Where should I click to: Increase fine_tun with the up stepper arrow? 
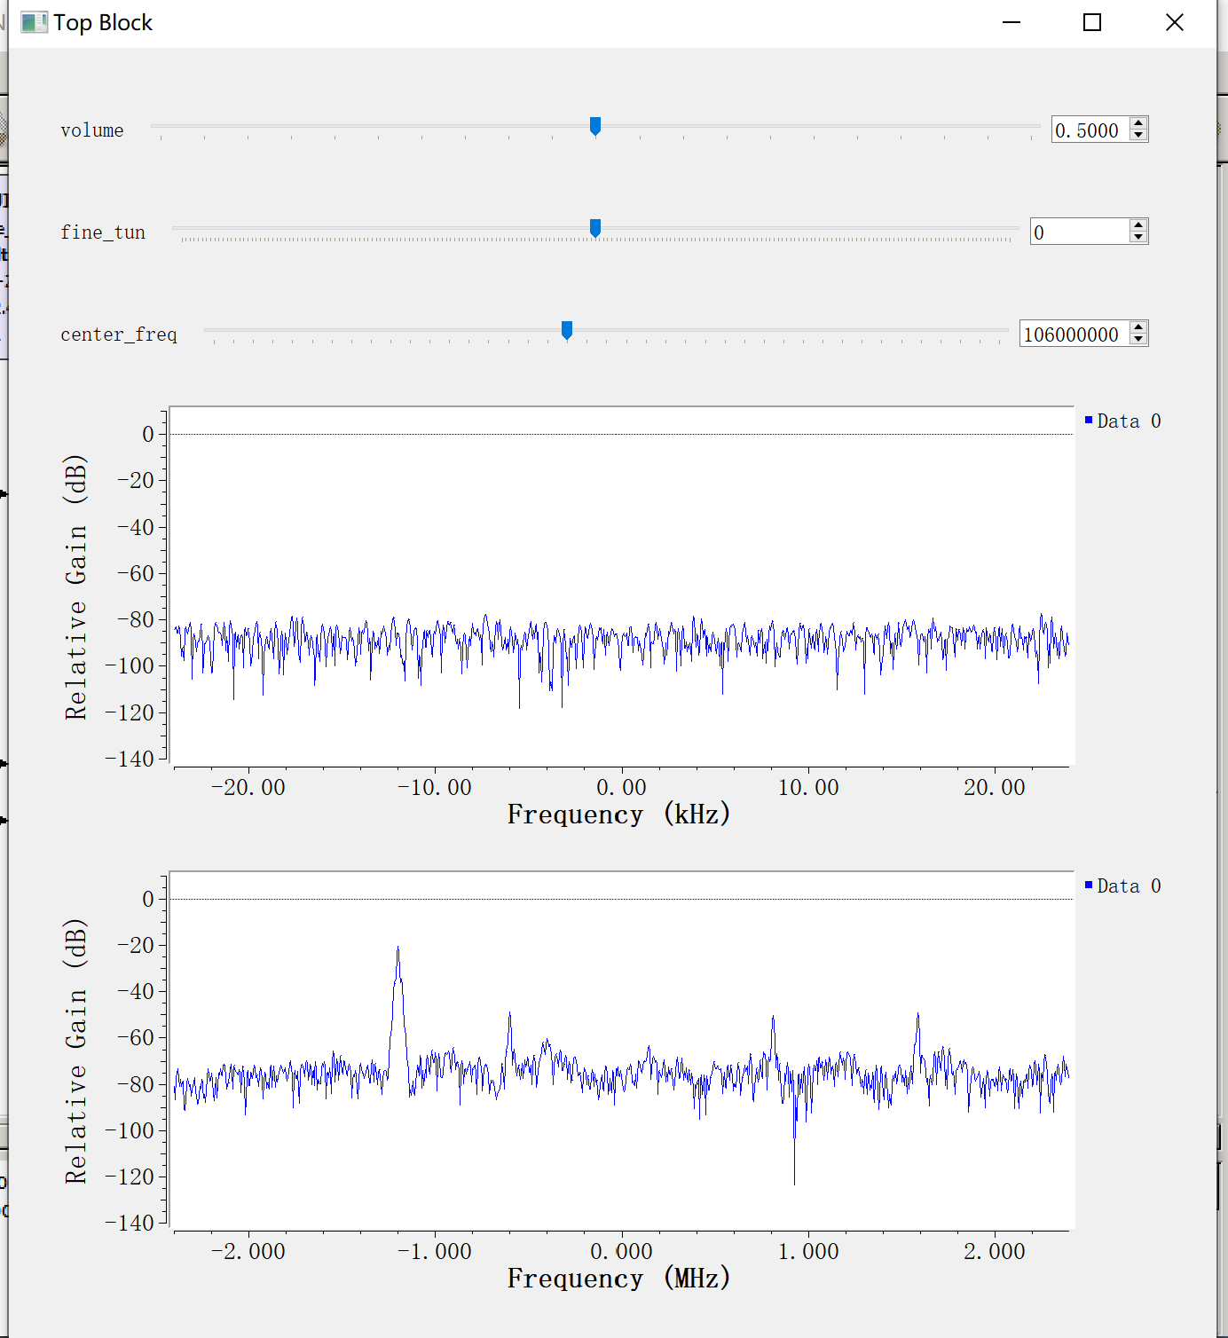1139,225
